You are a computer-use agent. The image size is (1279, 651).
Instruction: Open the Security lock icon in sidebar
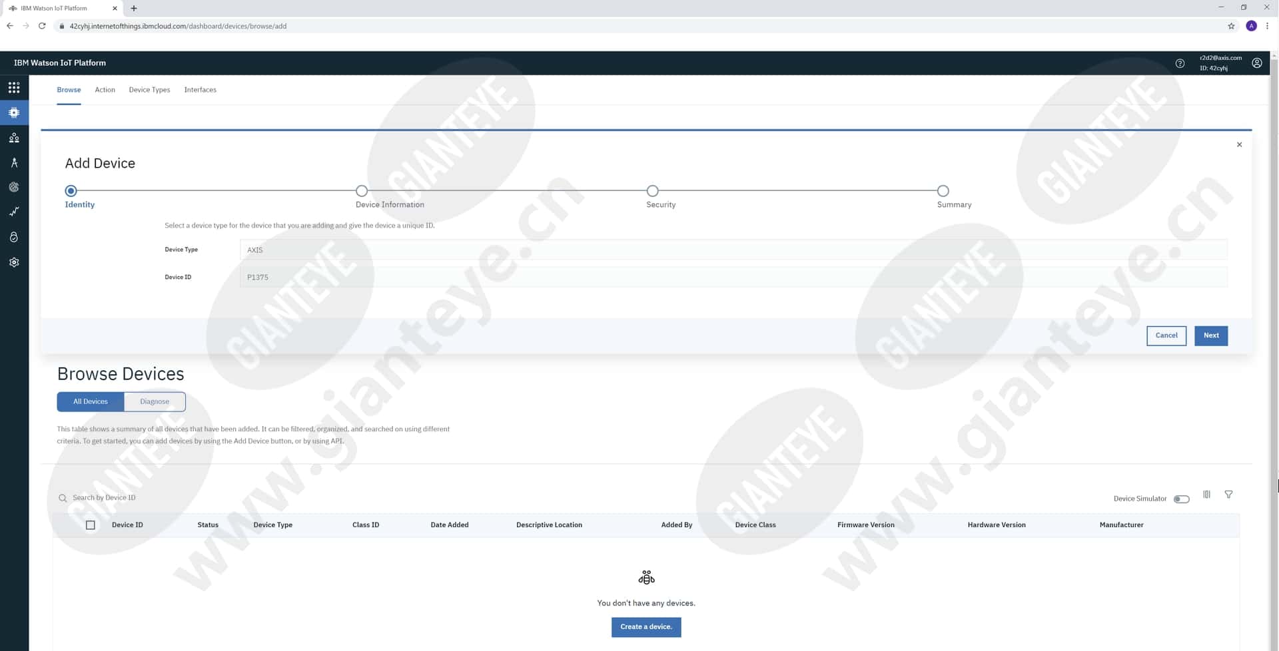(14, 237)
